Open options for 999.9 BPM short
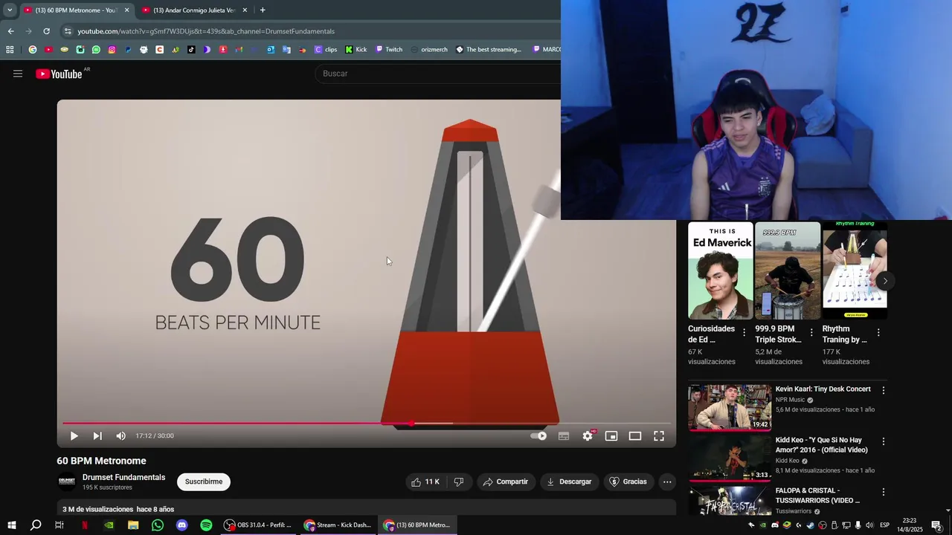The width and height of the screenshot is (952, 535). tap(811, 333)
